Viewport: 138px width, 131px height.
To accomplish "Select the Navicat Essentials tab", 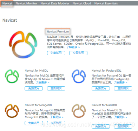I will (106, 3).
